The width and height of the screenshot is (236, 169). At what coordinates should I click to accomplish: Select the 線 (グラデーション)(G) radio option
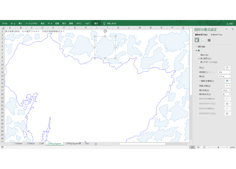199,62
